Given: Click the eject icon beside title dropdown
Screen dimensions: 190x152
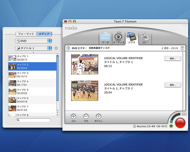Looking at the screenshot, I should point(56,48).
